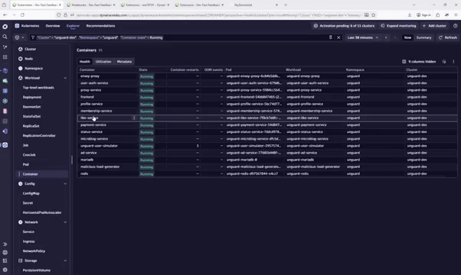Toggle the Now view
461x275 pixels.
(x=407, y=37)
